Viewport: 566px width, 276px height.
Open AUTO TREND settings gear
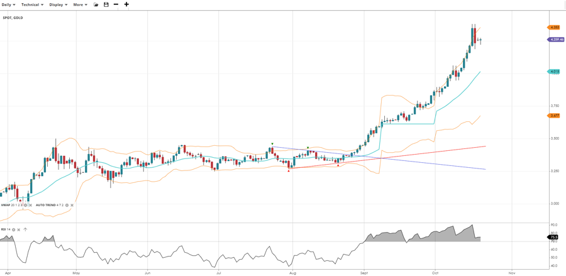pyautogui.click(x=67, y=205)
